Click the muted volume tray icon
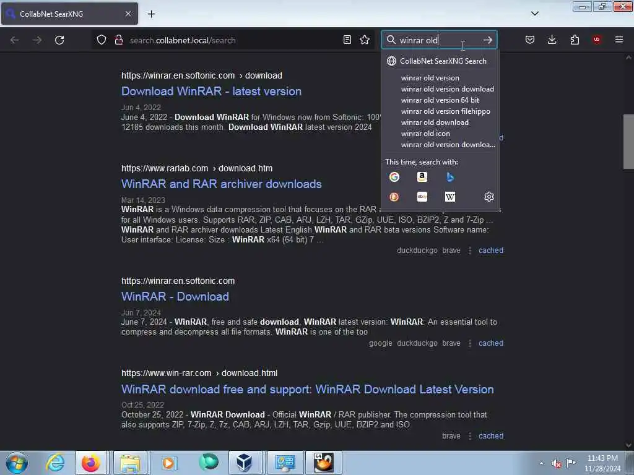 click(x=557, y=463)
